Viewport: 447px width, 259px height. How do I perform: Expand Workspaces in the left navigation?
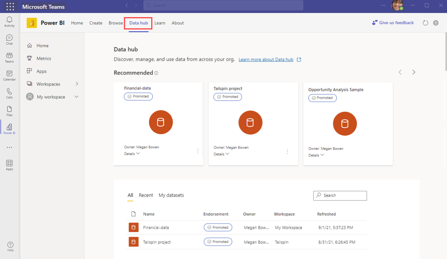[x=77, y=84]
